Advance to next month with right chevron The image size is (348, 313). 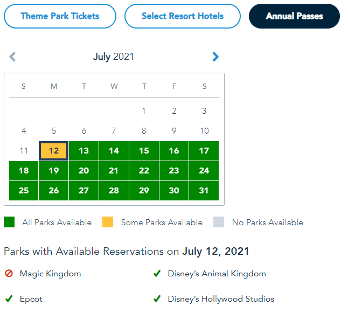point(215,57)
